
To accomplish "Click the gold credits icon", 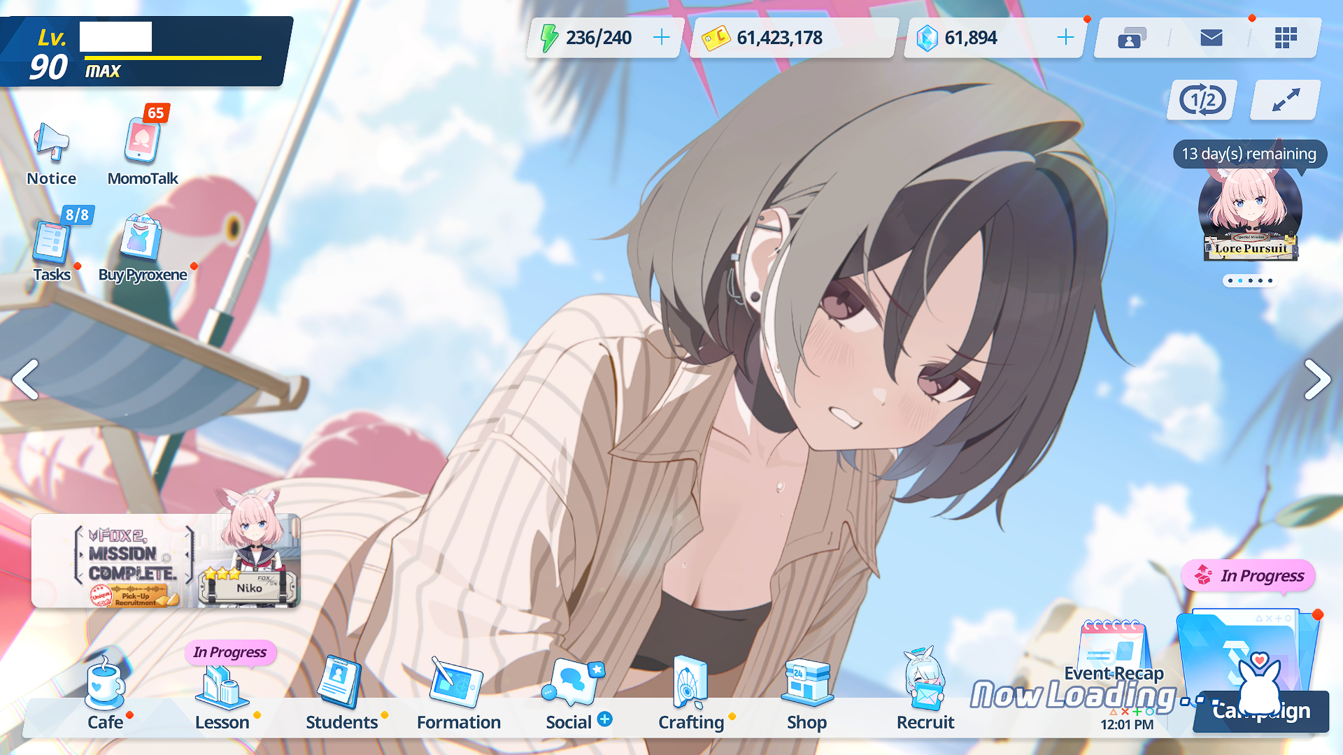I will (x=716, y=38).
